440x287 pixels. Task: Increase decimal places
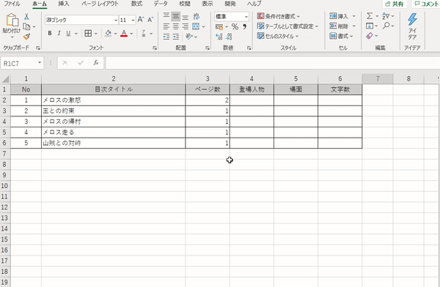219,37
